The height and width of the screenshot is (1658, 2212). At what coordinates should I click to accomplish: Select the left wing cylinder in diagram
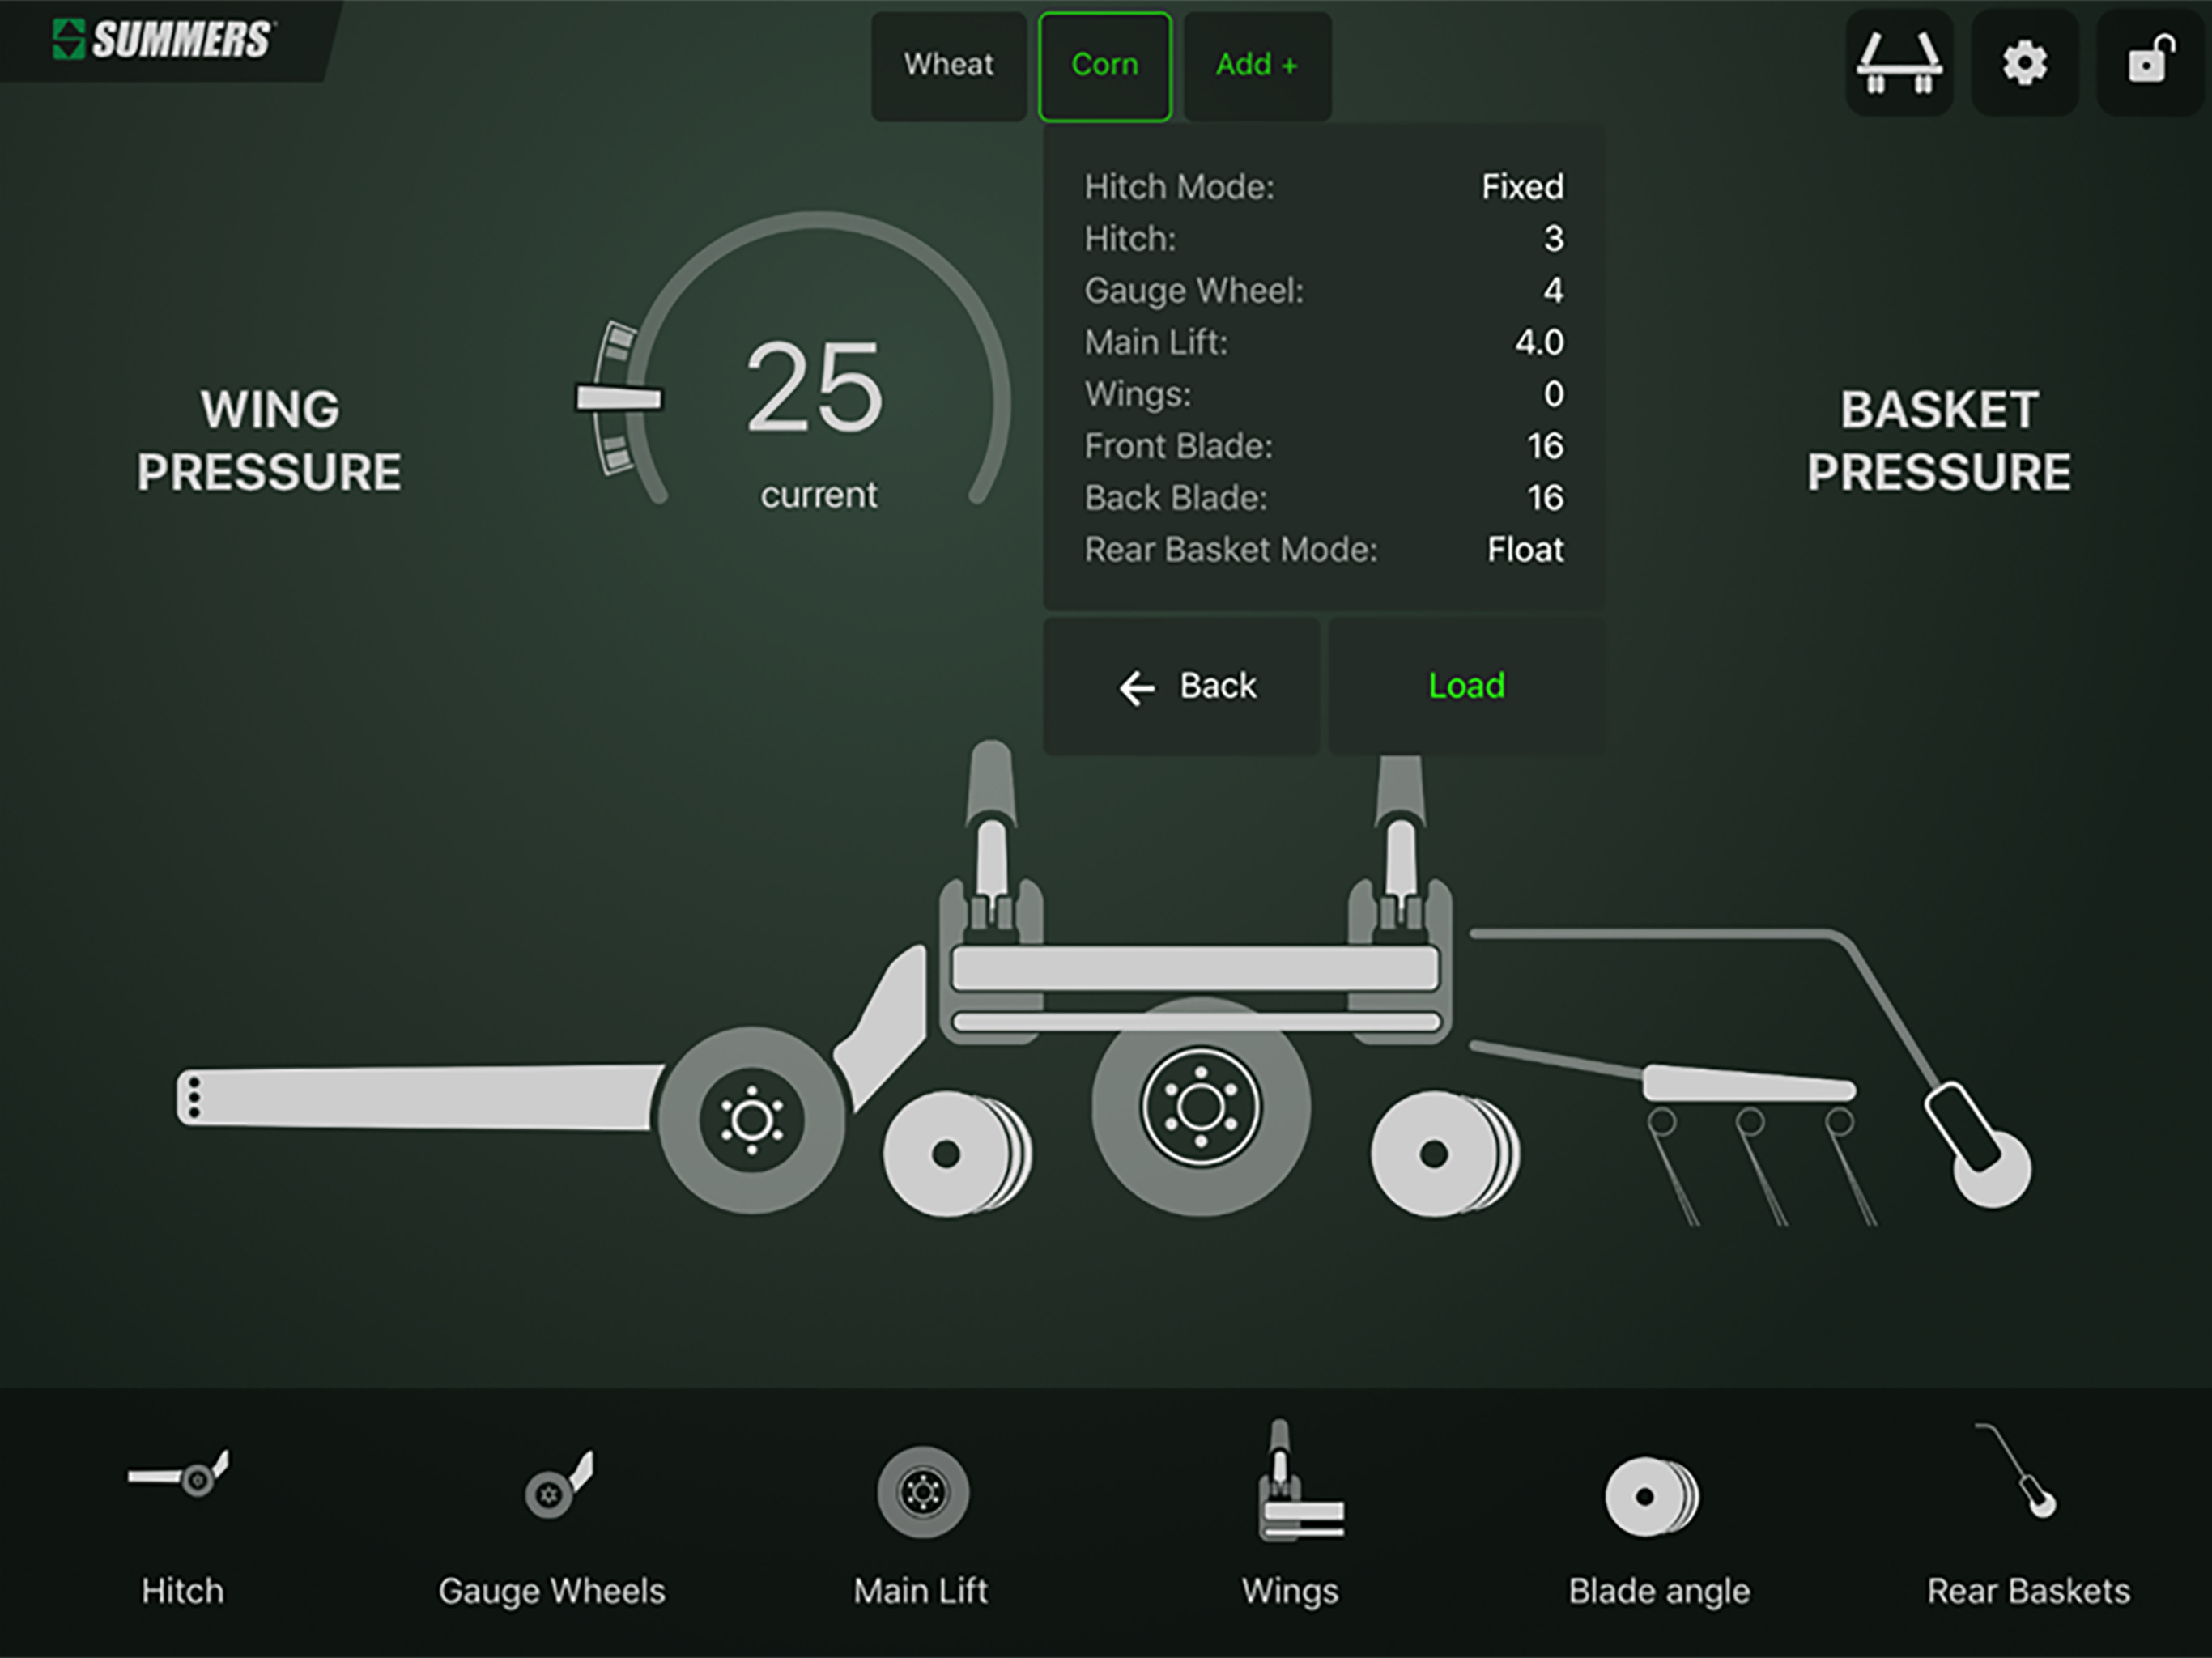[x=991, y=840]
